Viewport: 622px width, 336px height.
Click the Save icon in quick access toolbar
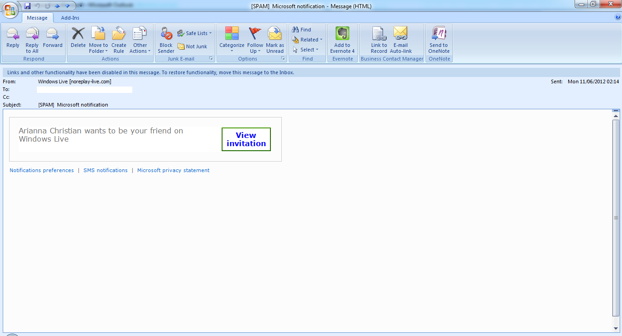pos(27,6)
